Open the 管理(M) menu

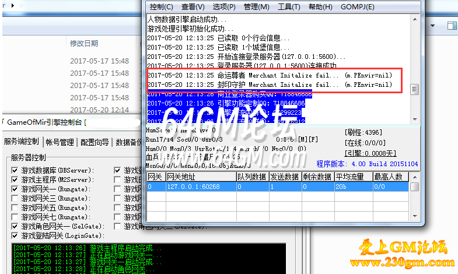[257, 7]
